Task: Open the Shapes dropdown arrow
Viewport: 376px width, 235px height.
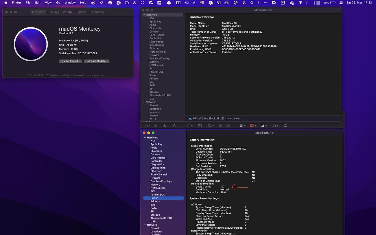Action: (x=192, y=125)
